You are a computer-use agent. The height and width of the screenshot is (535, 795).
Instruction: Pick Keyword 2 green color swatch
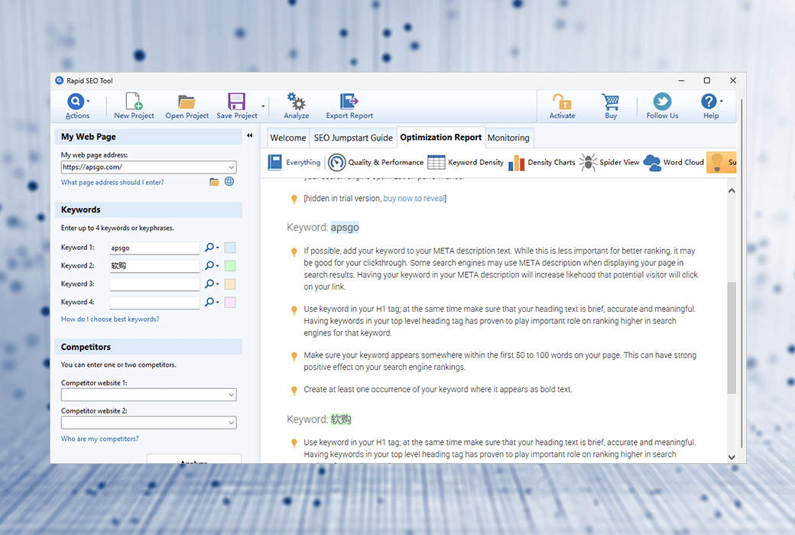(x=230, y=266)
